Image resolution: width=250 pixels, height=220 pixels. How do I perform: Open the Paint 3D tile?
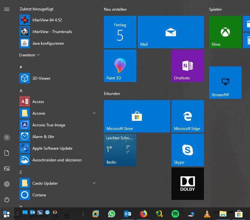[x=120, y=66]
